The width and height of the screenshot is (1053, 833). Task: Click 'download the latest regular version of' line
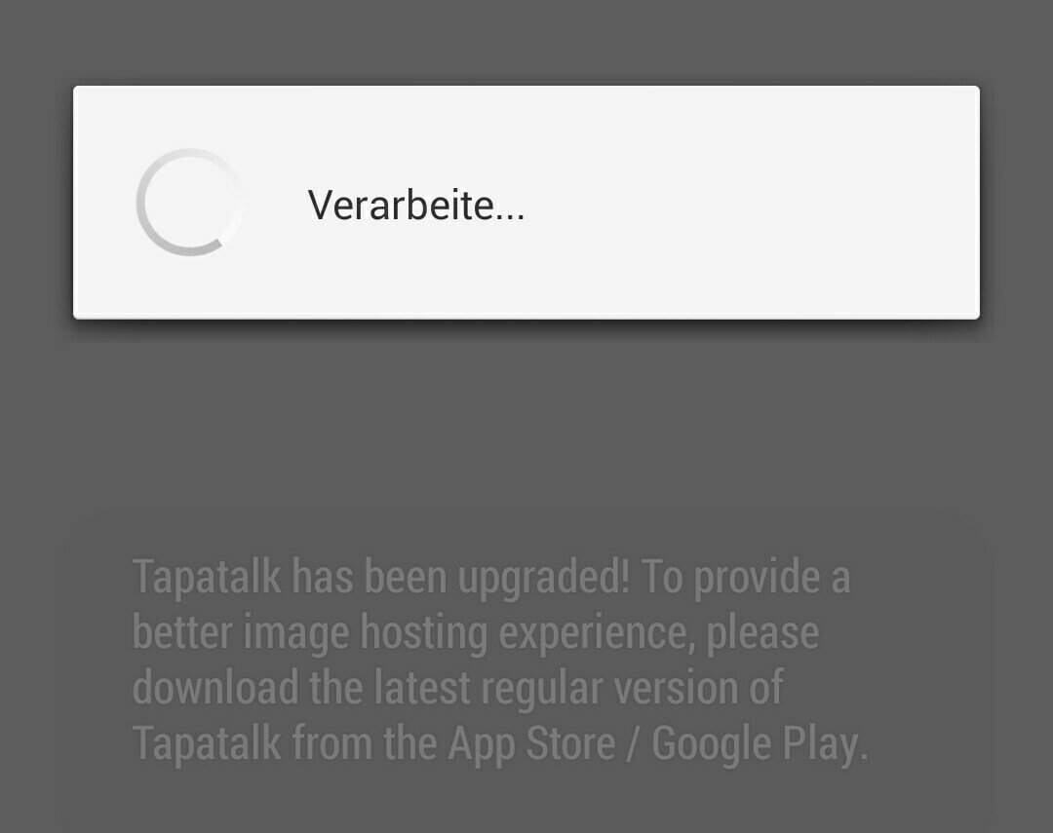tap(458, 688)
